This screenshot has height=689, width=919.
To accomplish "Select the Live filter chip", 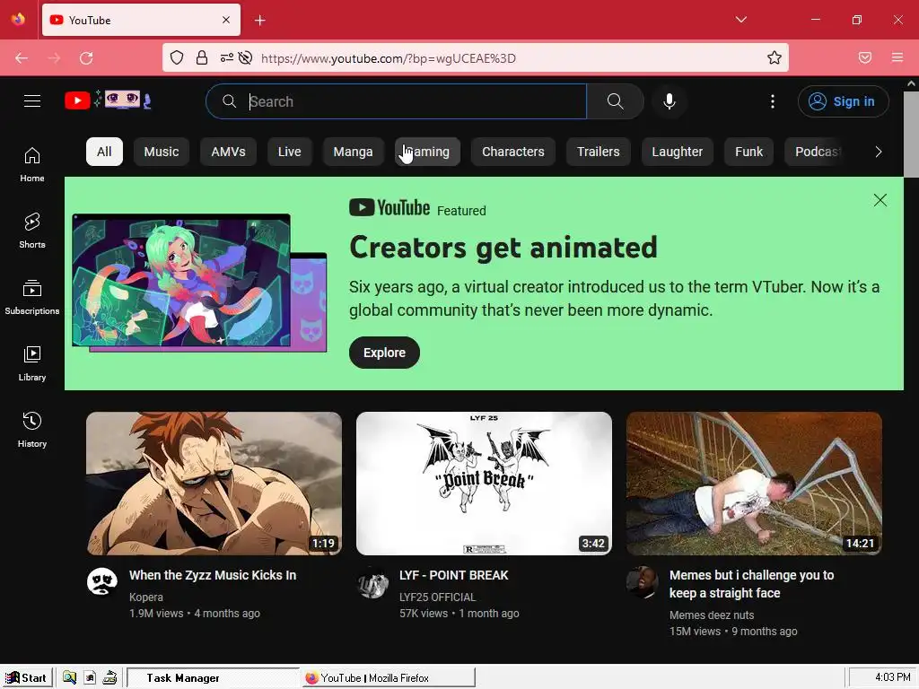I will pos(290,152).
